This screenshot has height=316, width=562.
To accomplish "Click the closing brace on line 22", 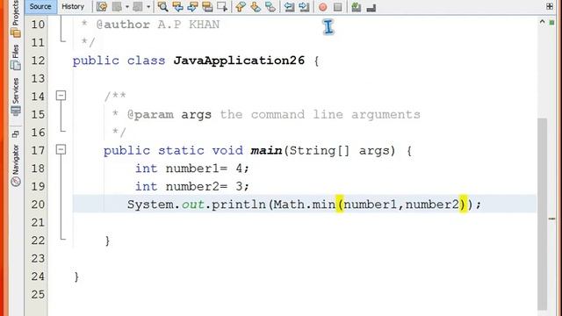I will [x=107, y=241].
